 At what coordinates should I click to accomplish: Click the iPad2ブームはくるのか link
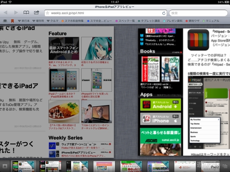[62, 96]
